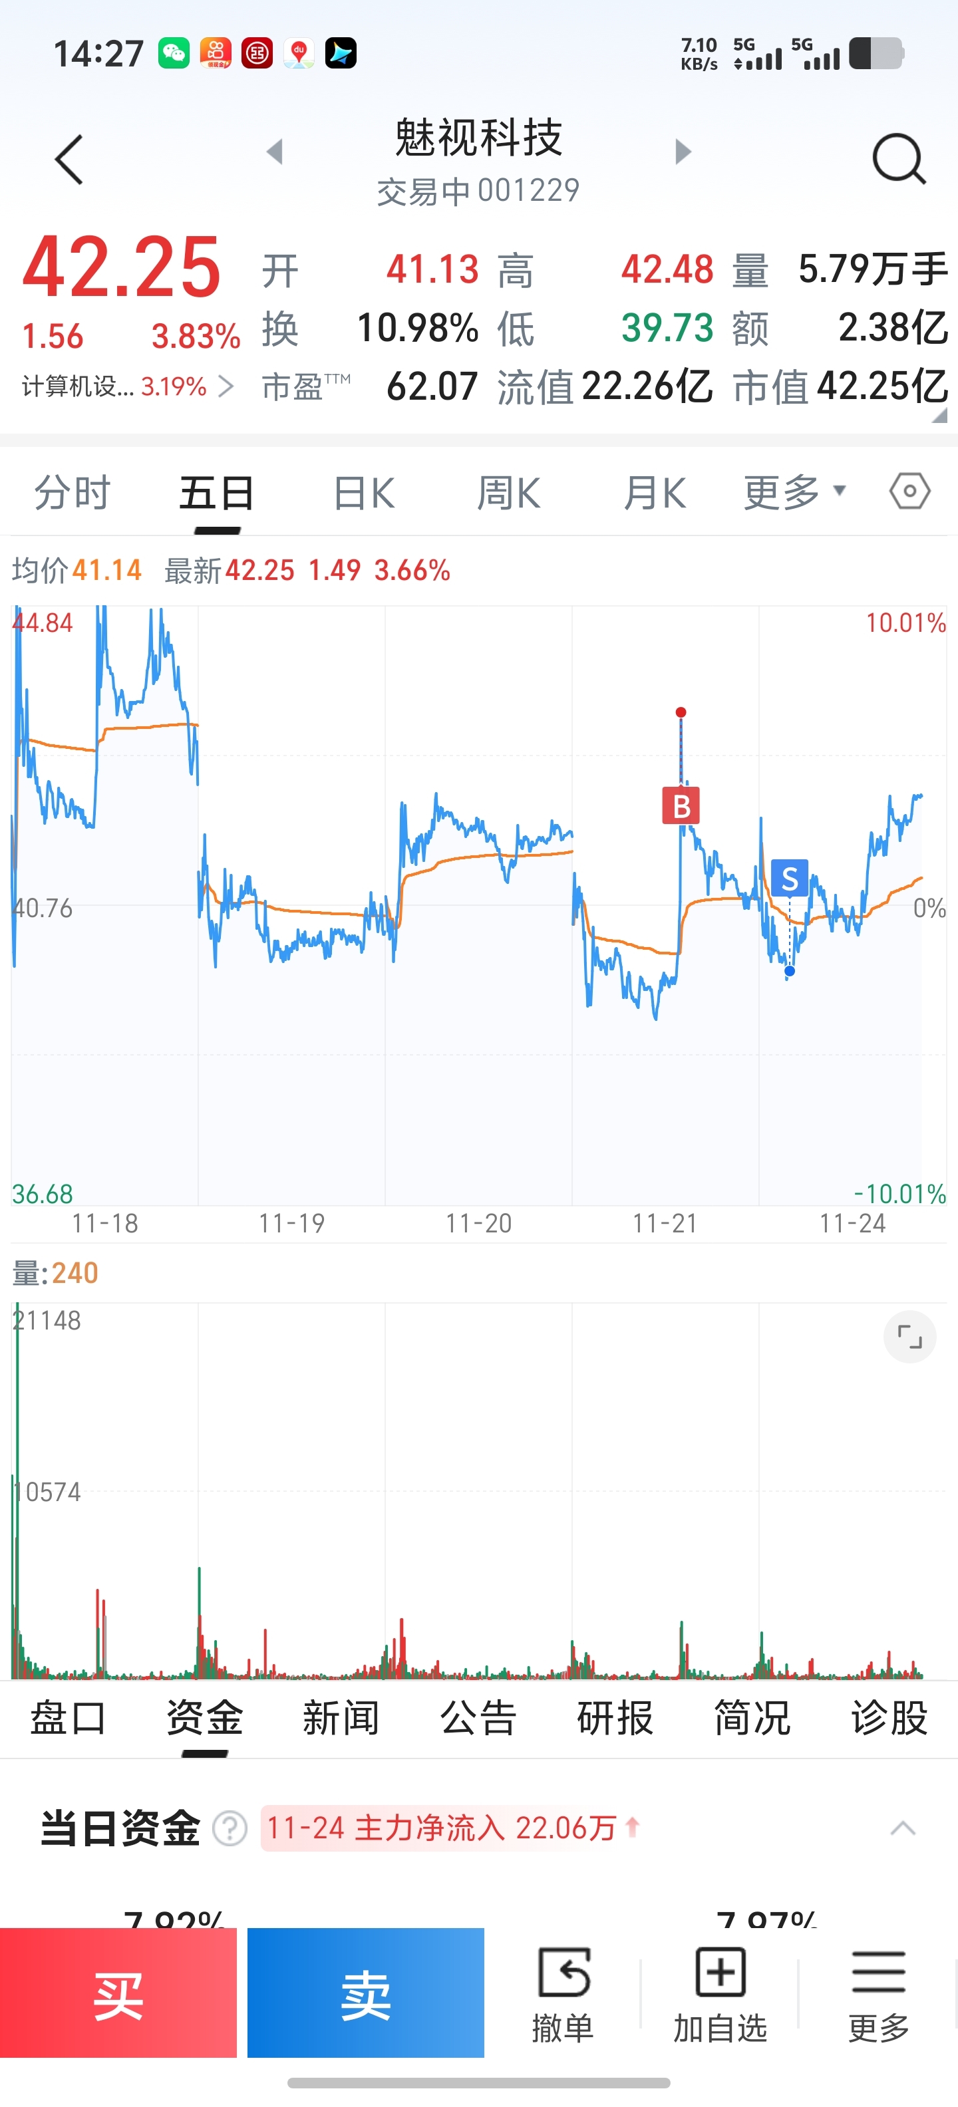Open the search magnifier icon

[x=898, y=160]
